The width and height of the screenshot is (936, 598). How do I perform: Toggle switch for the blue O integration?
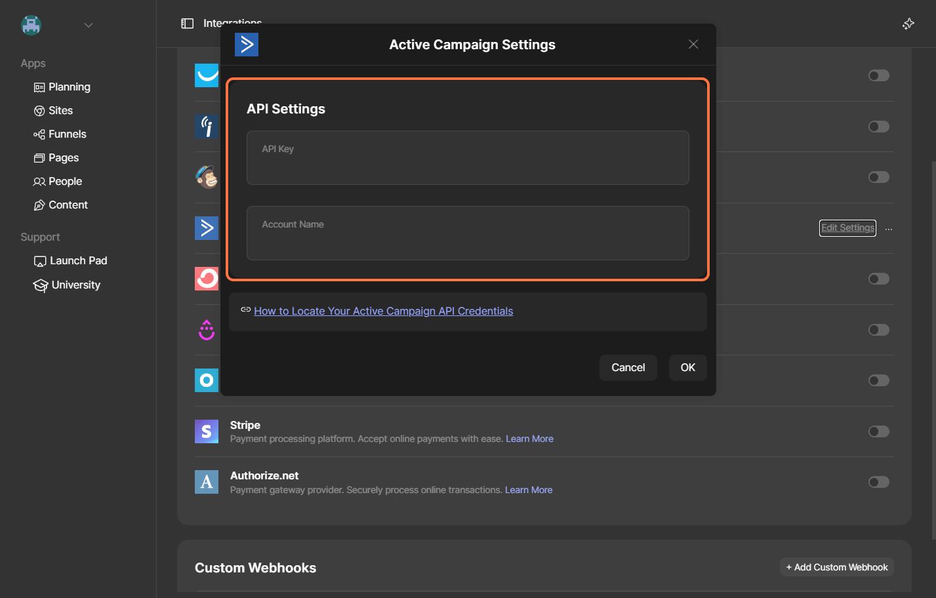pyautogui.click(x=879, y=380)
